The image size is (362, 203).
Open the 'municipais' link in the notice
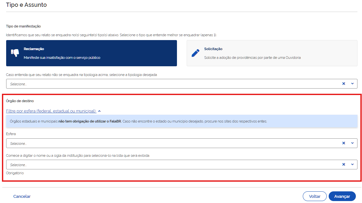click(49, 122)
